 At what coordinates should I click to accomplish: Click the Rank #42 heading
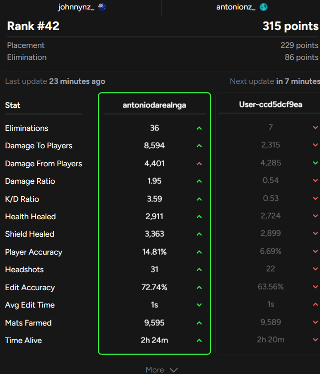pos(33,26)
